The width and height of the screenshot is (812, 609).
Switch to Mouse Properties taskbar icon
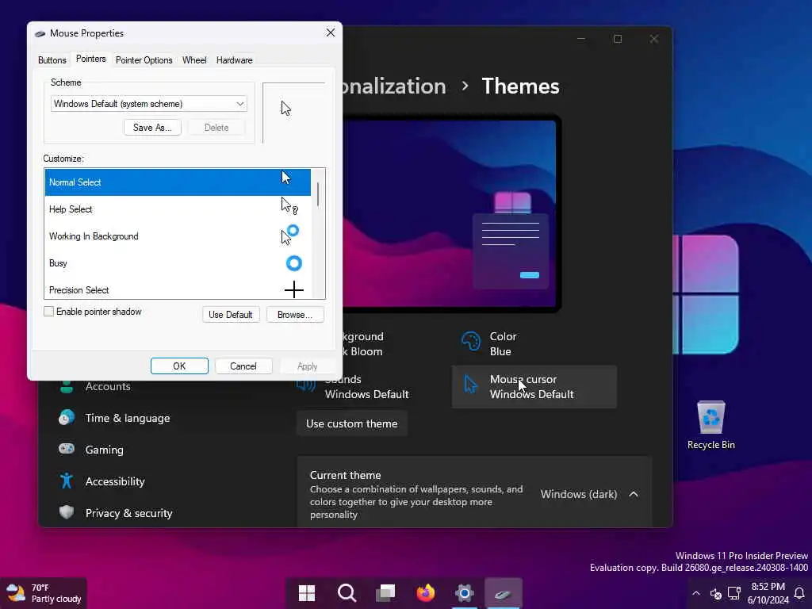point(504,593)
